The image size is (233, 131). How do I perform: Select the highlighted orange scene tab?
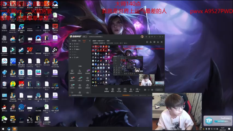point(84,41)
